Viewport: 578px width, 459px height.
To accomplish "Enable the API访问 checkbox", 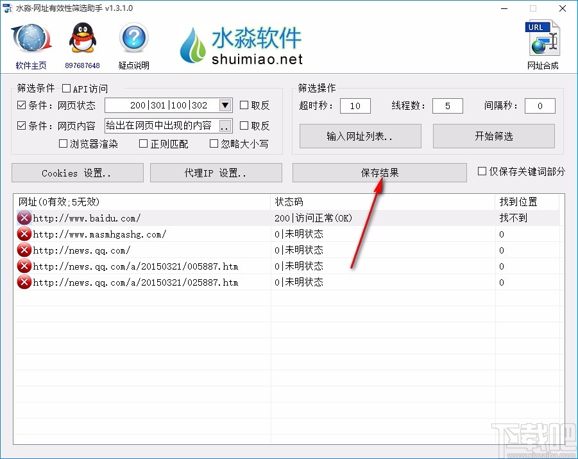I will pos(66,88).
